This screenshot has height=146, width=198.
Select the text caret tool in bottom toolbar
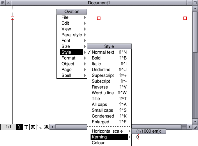tap(19, 127)
